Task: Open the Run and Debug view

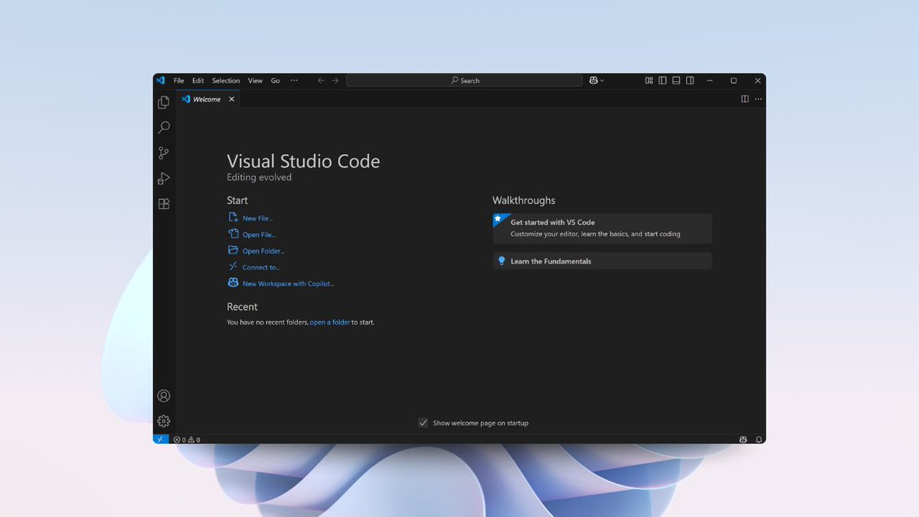Action: click(x=163, y=178)
